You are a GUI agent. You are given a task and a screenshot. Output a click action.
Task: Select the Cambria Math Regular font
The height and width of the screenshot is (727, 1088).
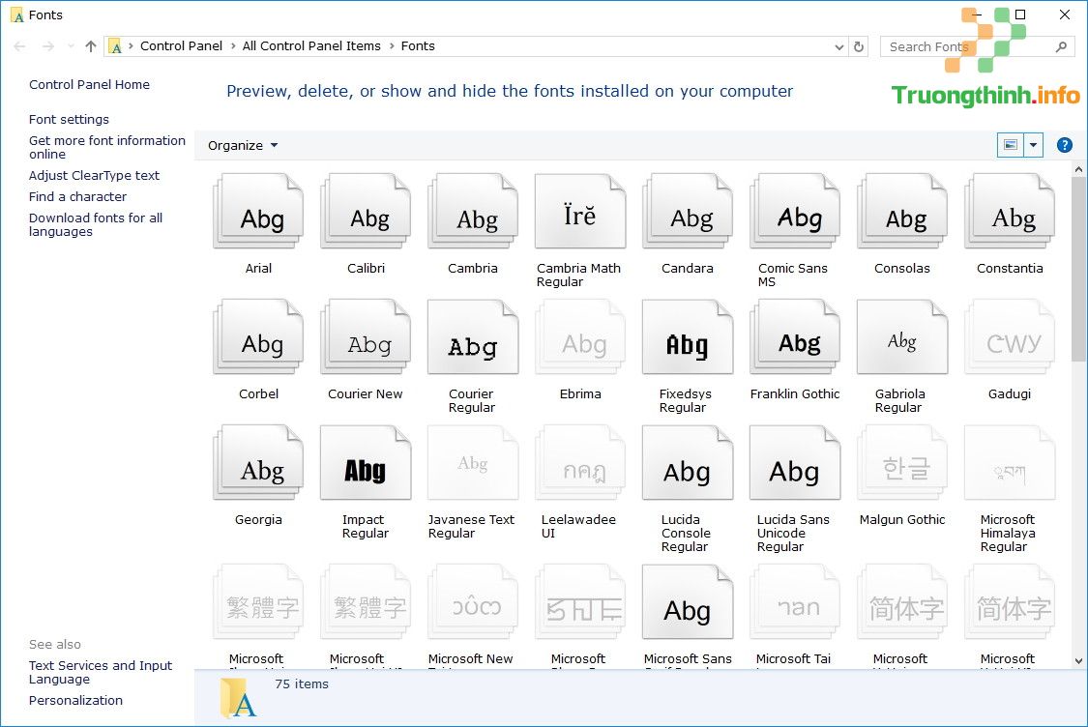point(580,212)
